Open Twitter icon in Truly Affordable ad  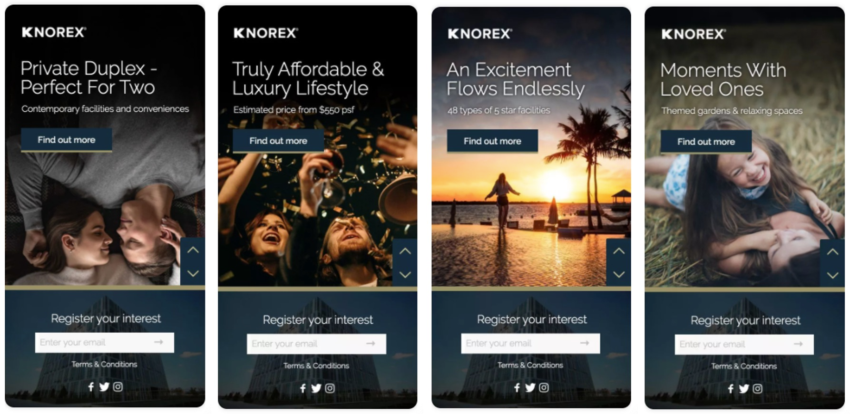(316, 388)
